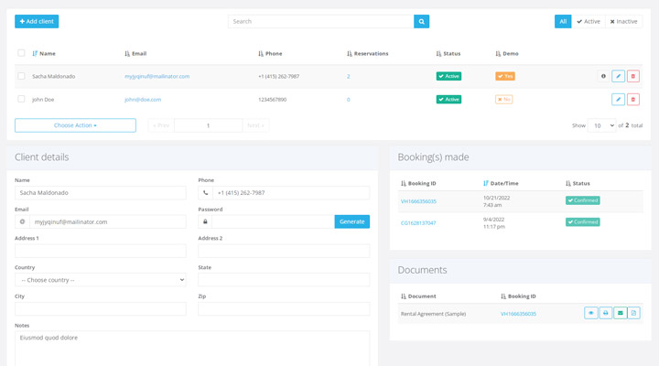Check the John Doe row checkbox

click(x=21, y=99)
